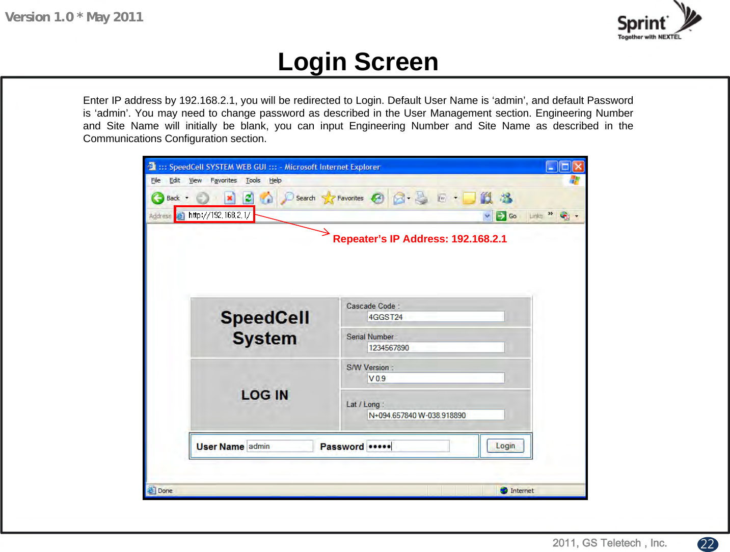Click the 'Lat / Long :' label
The height and width of the screenshot is (552, 730).
pyautogui.click(x=365, y=404)
